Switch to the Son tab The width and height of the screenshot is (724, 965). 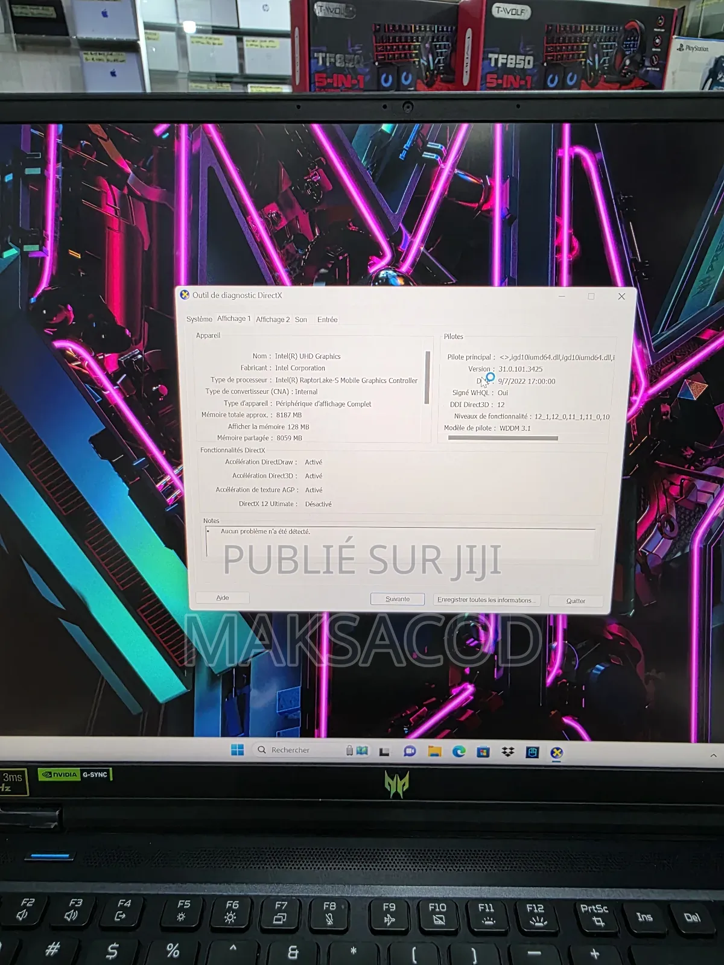[x=301, y=320]
